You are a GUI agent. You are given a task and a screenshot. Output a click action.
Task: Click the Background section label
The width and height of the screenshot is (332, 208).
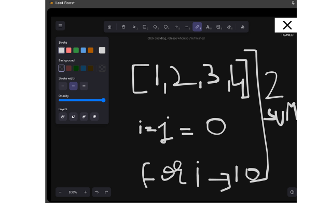66,60
